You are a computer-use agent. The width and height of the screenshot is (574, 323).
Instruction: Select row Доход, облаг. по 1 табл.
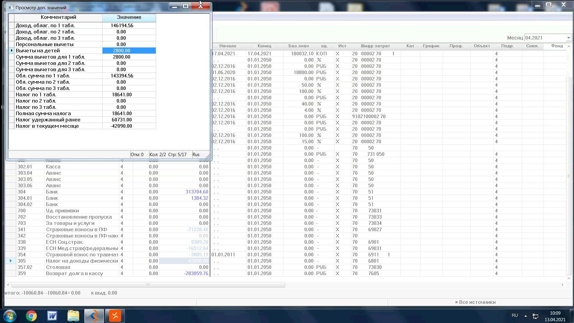point(82,25)
